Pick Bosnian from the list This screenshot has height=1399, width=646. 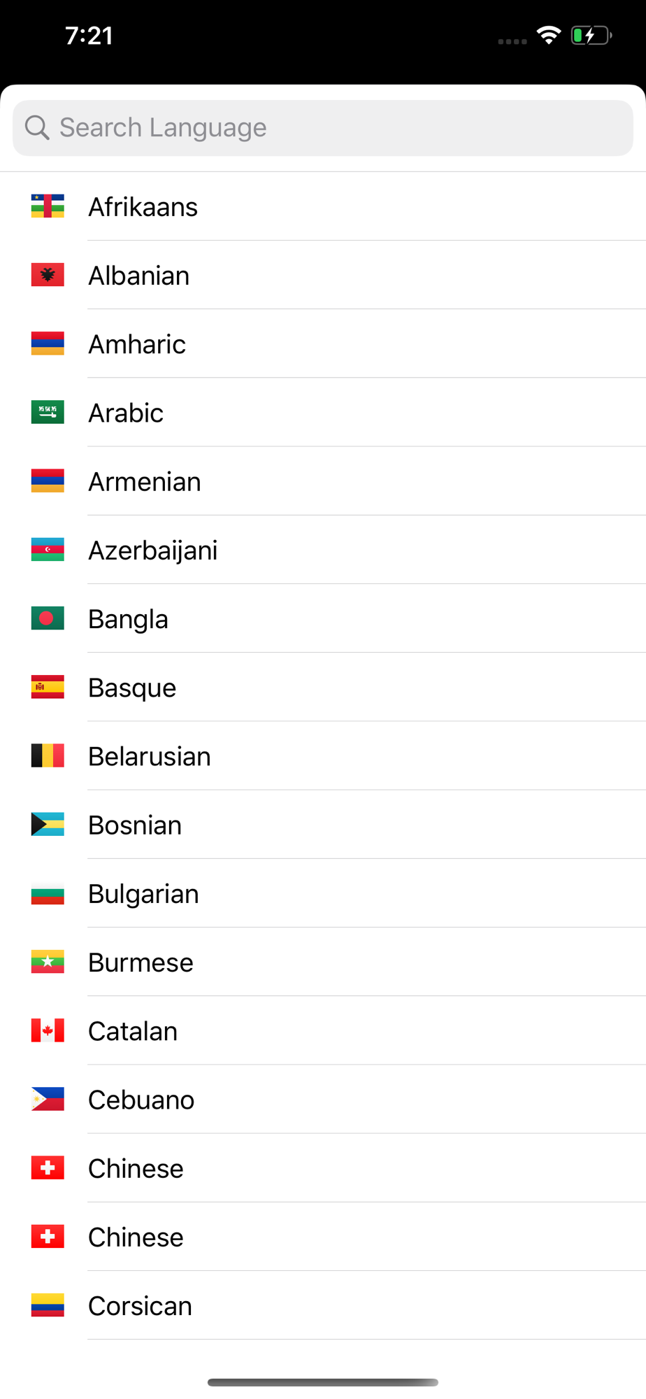tap(323, 825)
